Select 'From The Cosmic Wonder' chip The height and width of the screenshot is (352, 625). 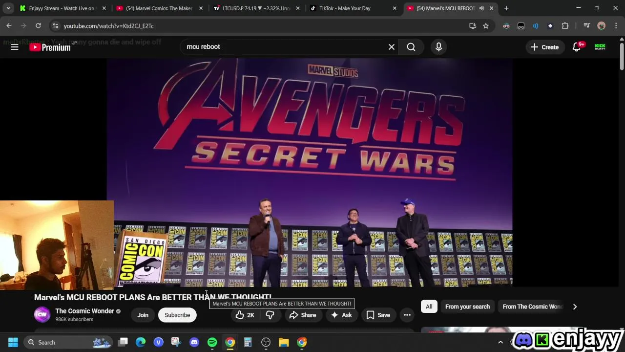click(x=532, y=307)
